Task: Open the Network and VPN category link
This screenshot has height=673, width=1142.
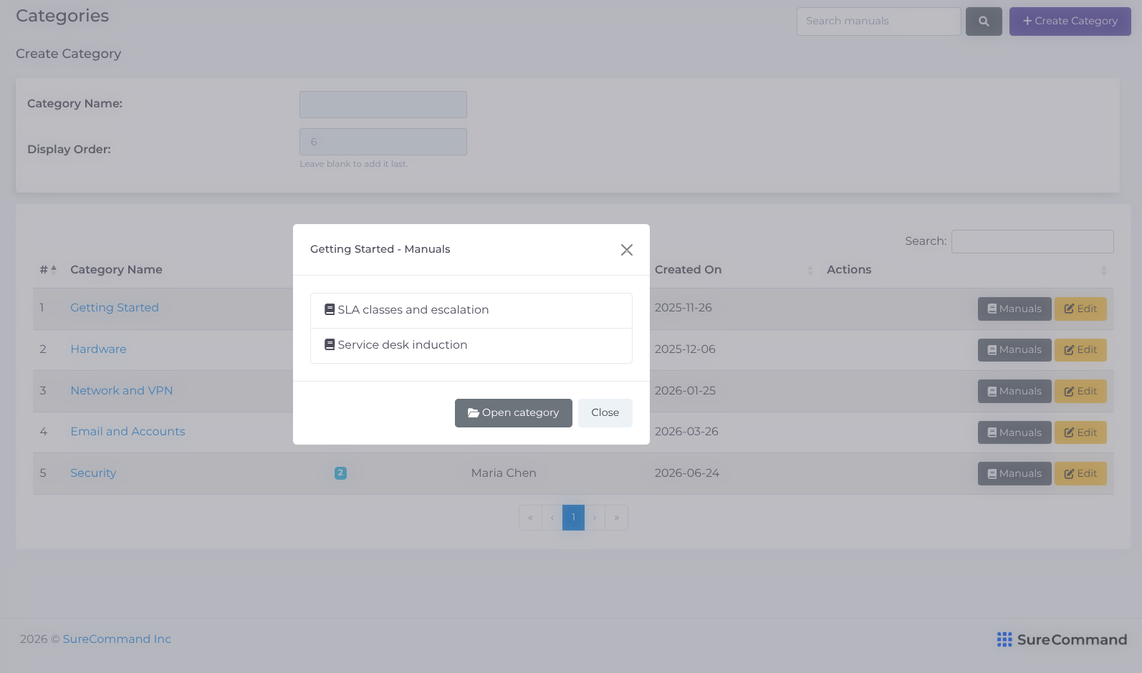Action: pyautogui.click(x=122, y=391)
